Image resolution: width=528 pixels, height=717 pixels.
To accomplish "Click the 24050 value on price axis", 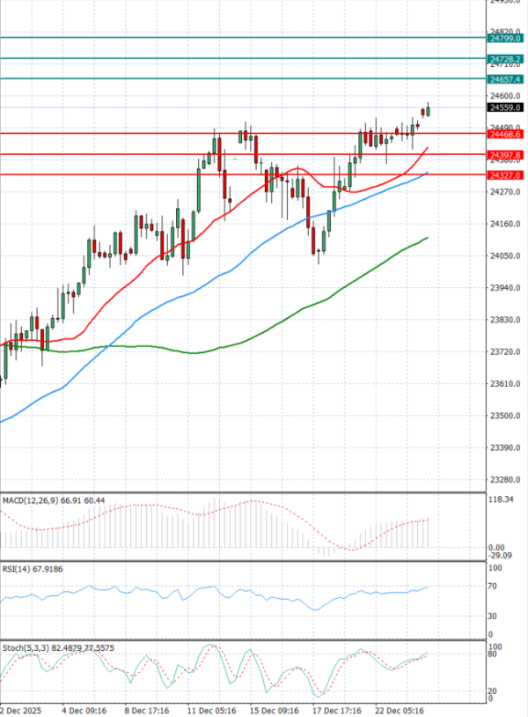I will [503, 256].
